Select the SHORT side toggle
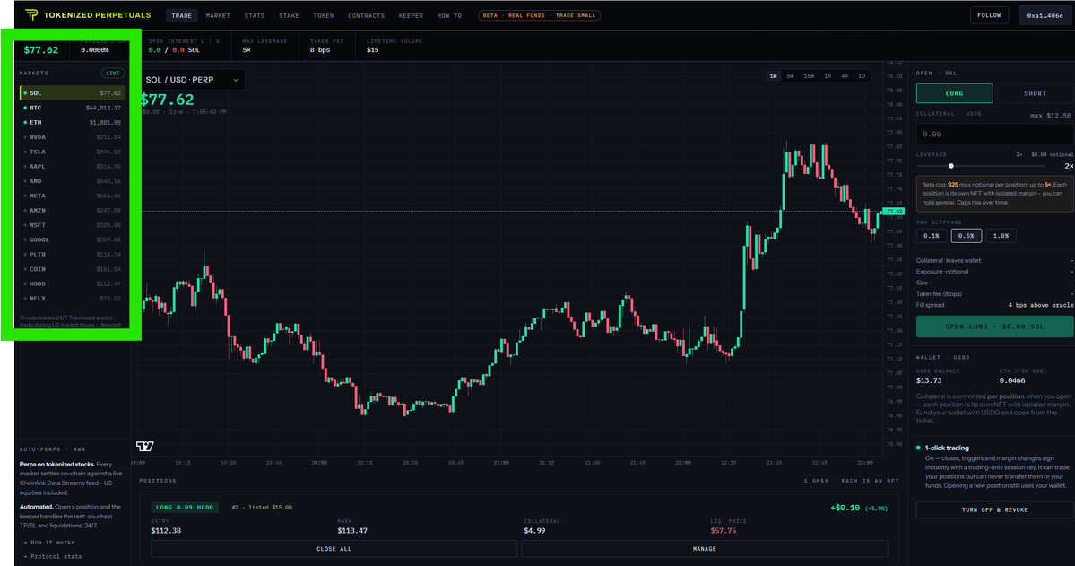 pyautogui.click(x=1035, y=93)
